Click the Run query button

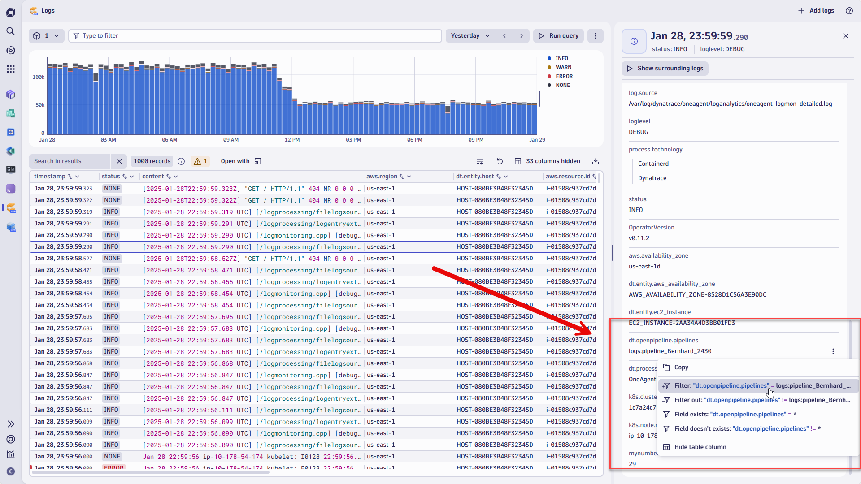click(558, 35)
